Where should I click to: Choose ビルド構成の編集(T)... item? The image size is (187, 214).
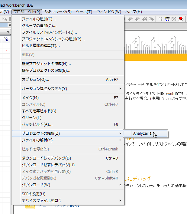click(68, 46)
